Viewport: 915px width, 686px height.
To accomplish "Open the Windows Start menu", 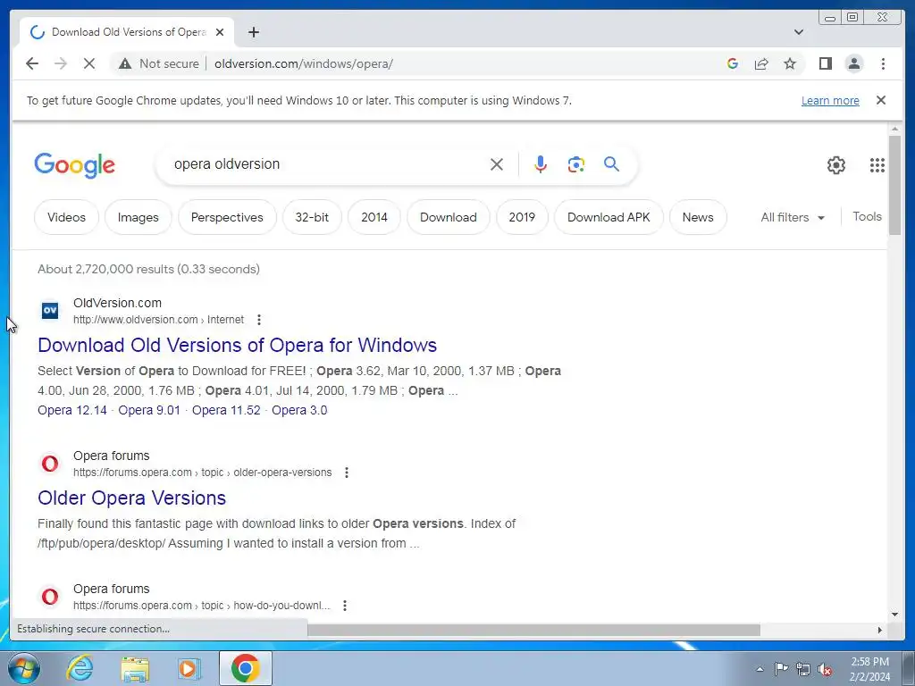I will [x=23, y=668].
